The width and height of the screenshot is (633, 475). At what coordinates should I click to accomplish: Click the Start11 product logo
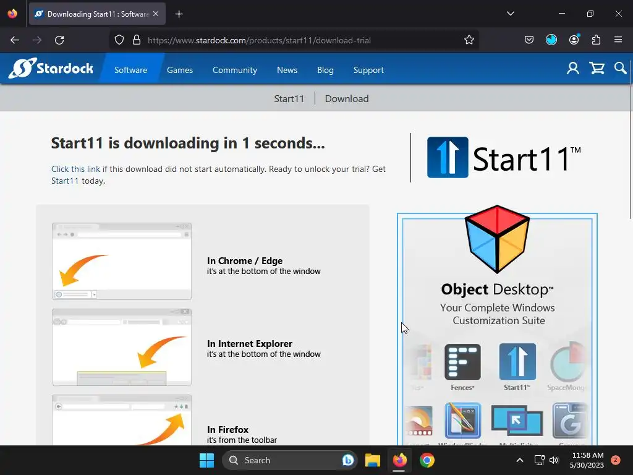[x=504, y=158]
